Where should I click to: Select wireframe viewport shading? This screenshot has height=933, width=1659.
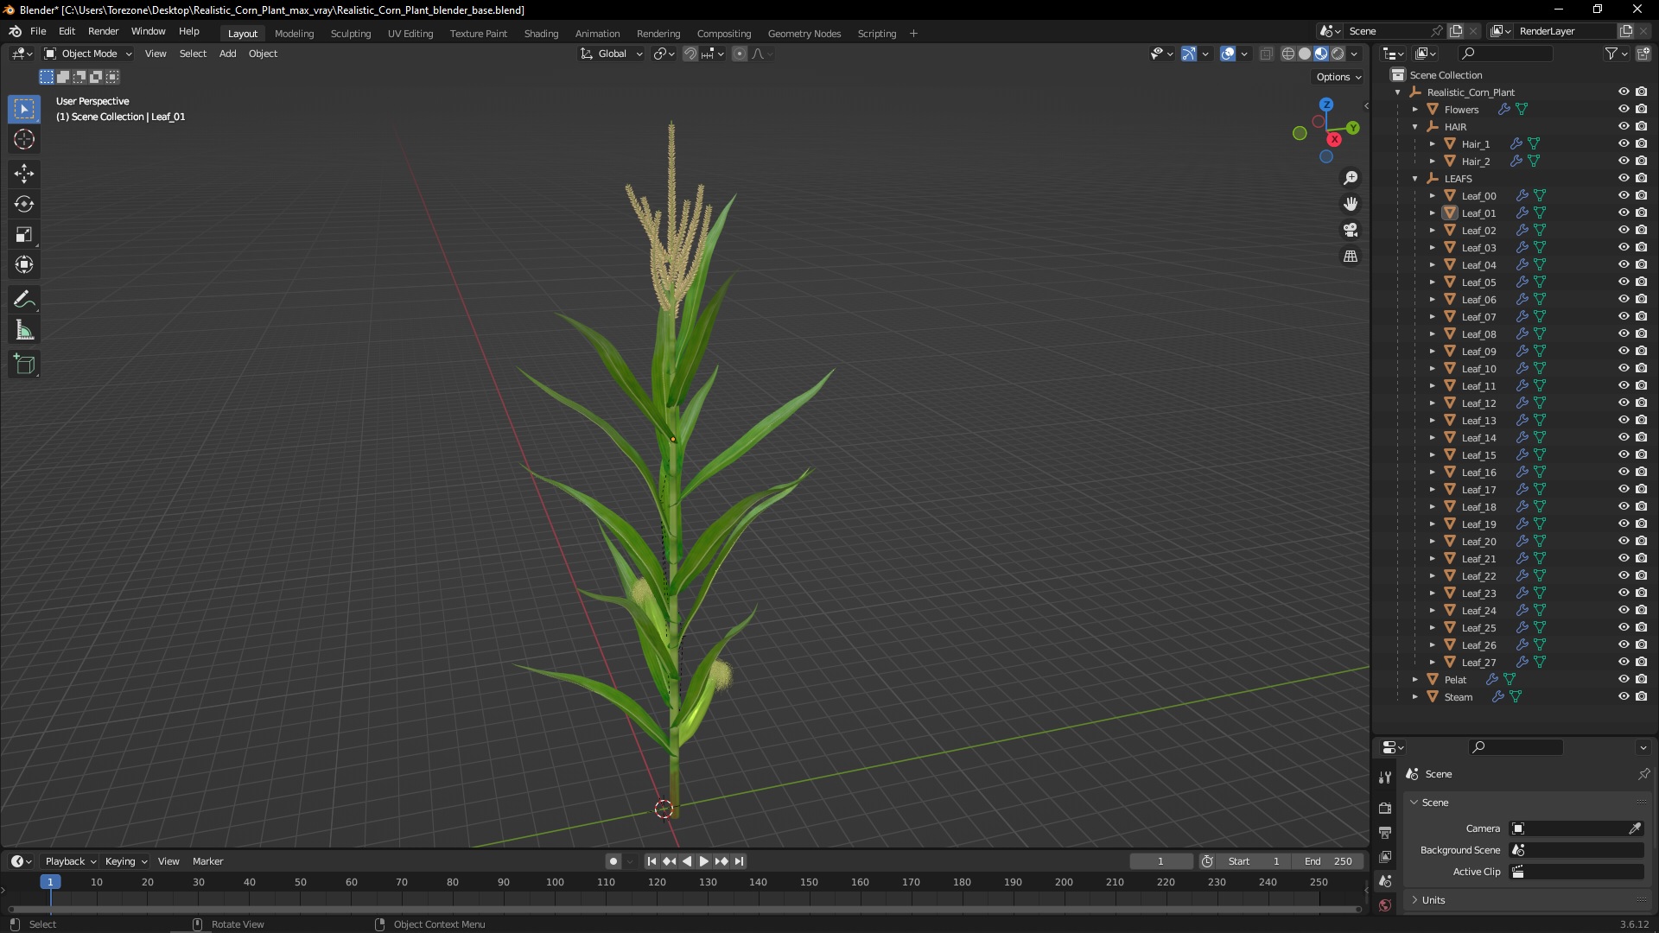(1288, 54)
